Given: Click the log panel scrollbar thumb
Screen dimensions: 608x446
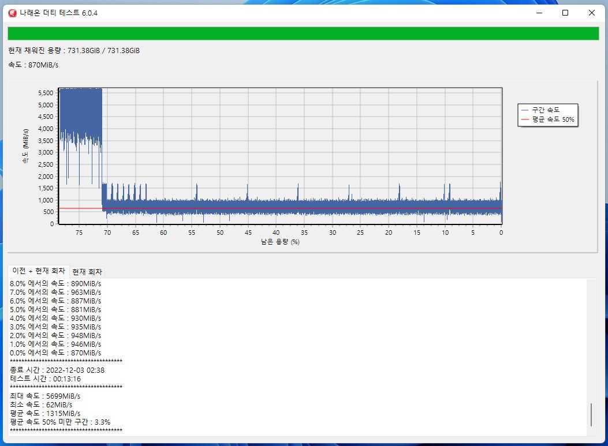Looking at the screenshot, I should point(591,415).
